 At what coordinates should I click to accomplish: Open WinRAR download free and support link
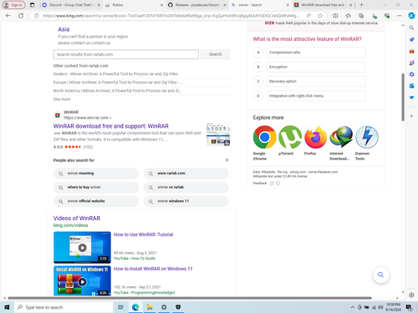click(111, 126)
